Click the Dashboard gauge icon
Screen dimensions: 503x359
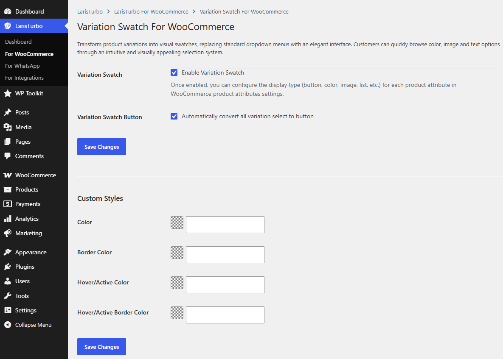click(x=8, y=11)
